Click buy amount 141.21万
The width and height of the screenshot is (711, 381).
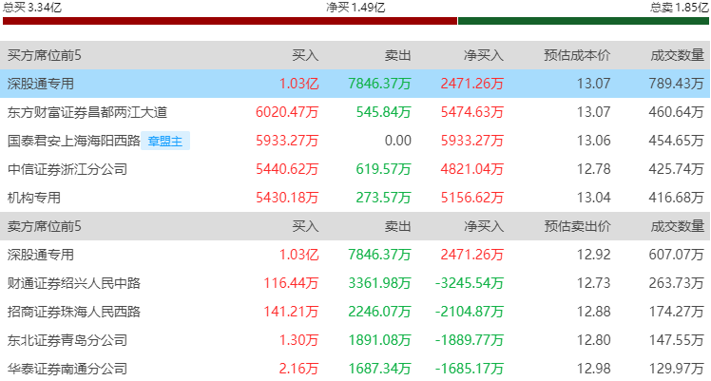(x=291, y=312)
